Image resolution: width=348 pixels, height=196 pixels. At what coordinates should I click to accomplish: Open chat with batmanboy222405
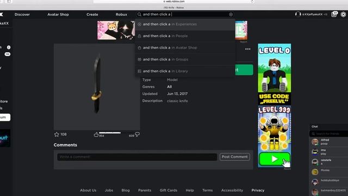(328, 192)
